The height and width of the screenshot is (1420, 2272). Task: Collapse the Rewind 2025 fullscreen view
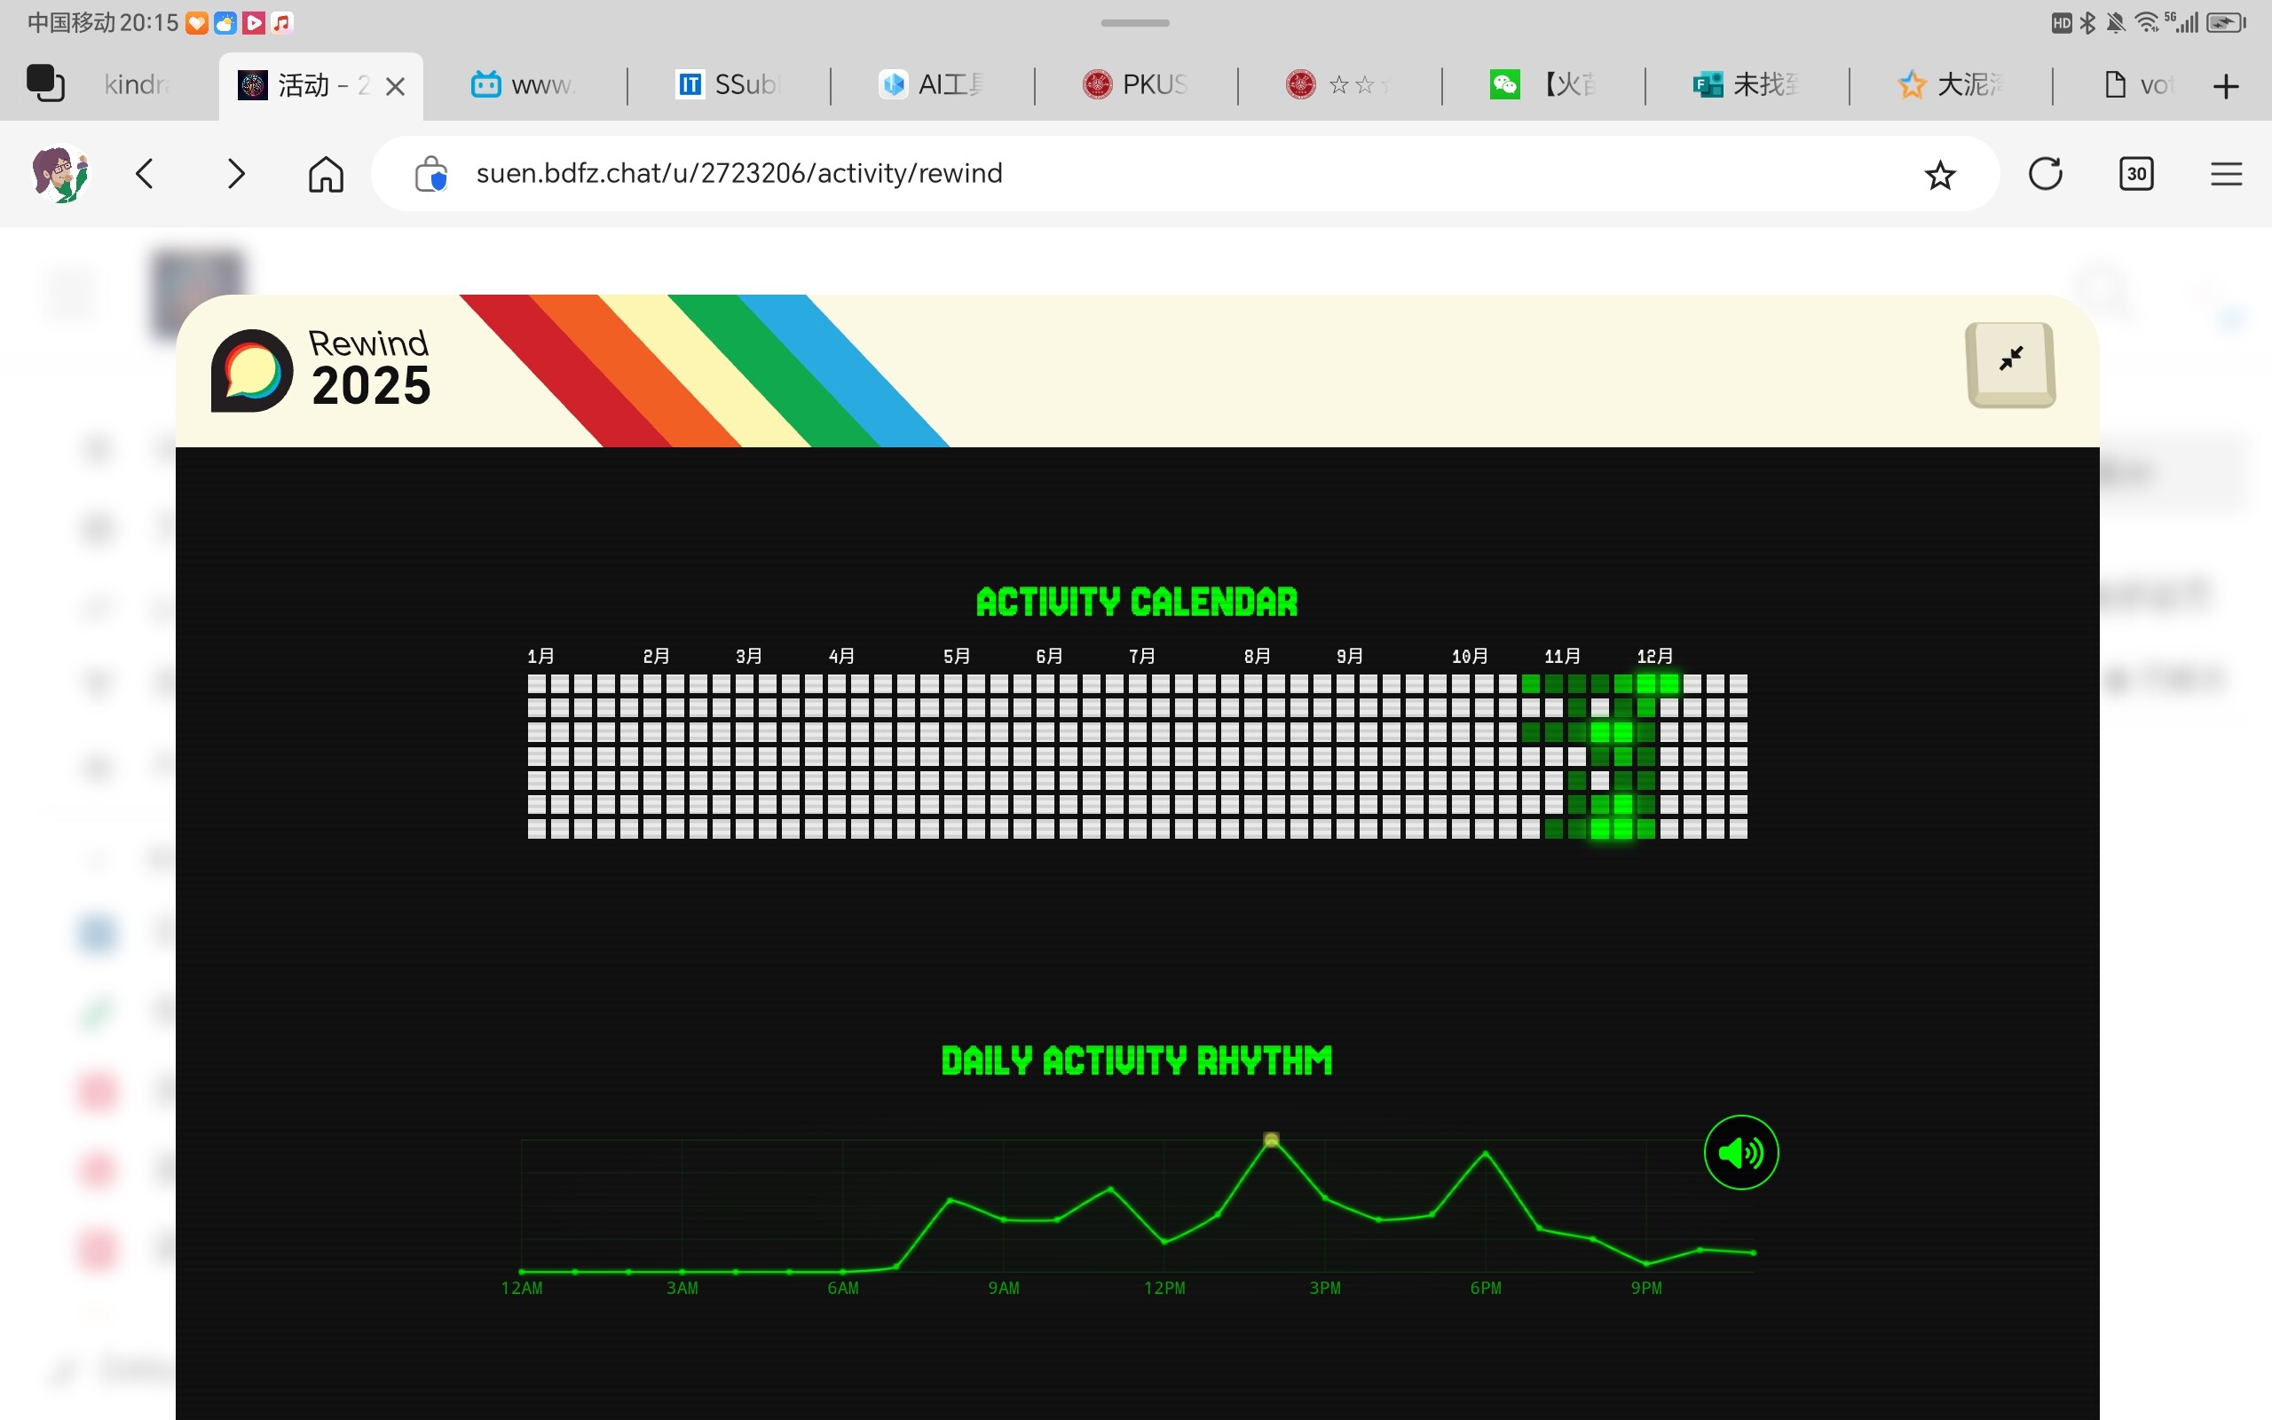tap(2010, 364)
